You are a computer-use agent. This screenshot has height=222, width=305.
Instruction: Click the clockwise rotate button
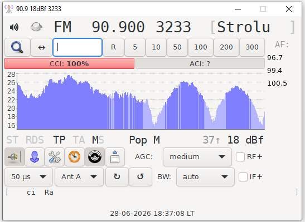pyautogui.click(x=117, y=177)
